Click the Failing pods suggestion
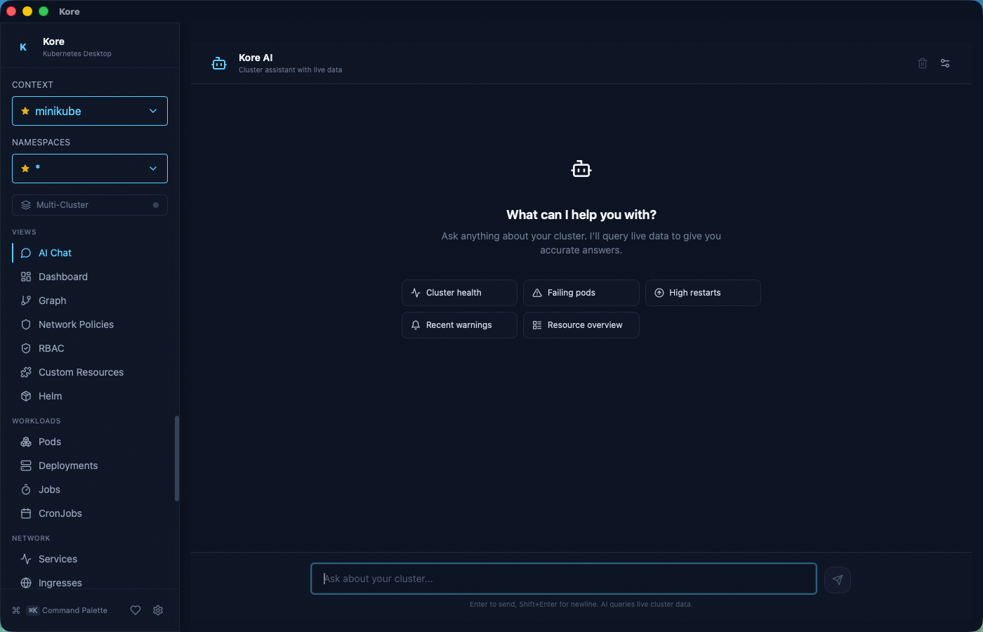 [x=581, y=293]
